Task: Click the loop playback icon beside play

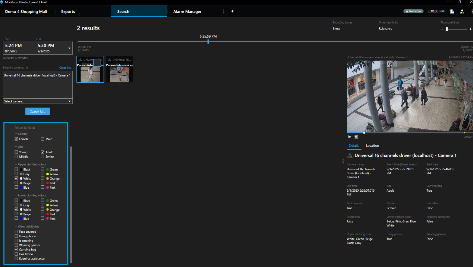Action: pyautogui.click(x=356, y=137)
